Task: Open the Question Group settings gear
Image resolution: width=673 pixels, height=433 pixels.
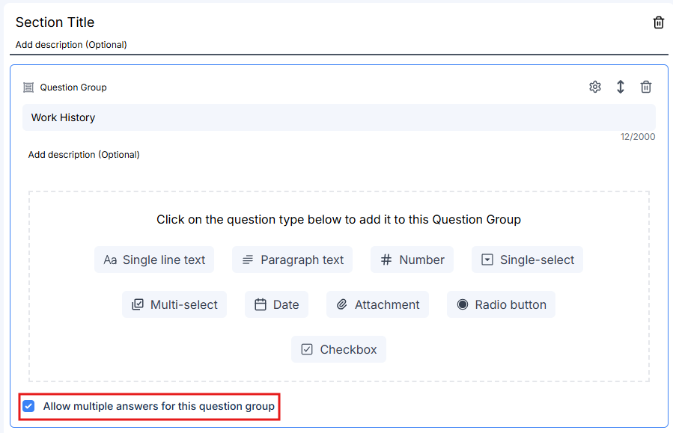Action: click(x=594, y=87)
